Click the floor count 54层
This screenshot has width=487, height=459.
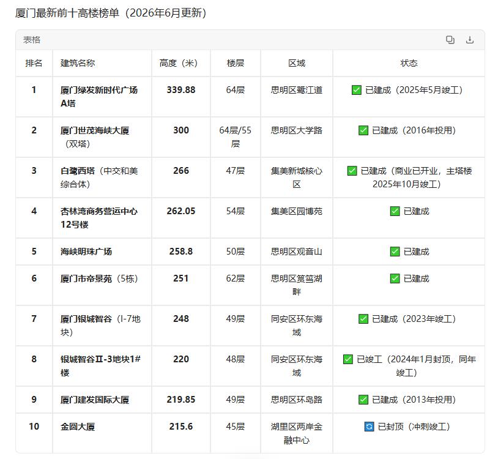click(x=235, y=211)
